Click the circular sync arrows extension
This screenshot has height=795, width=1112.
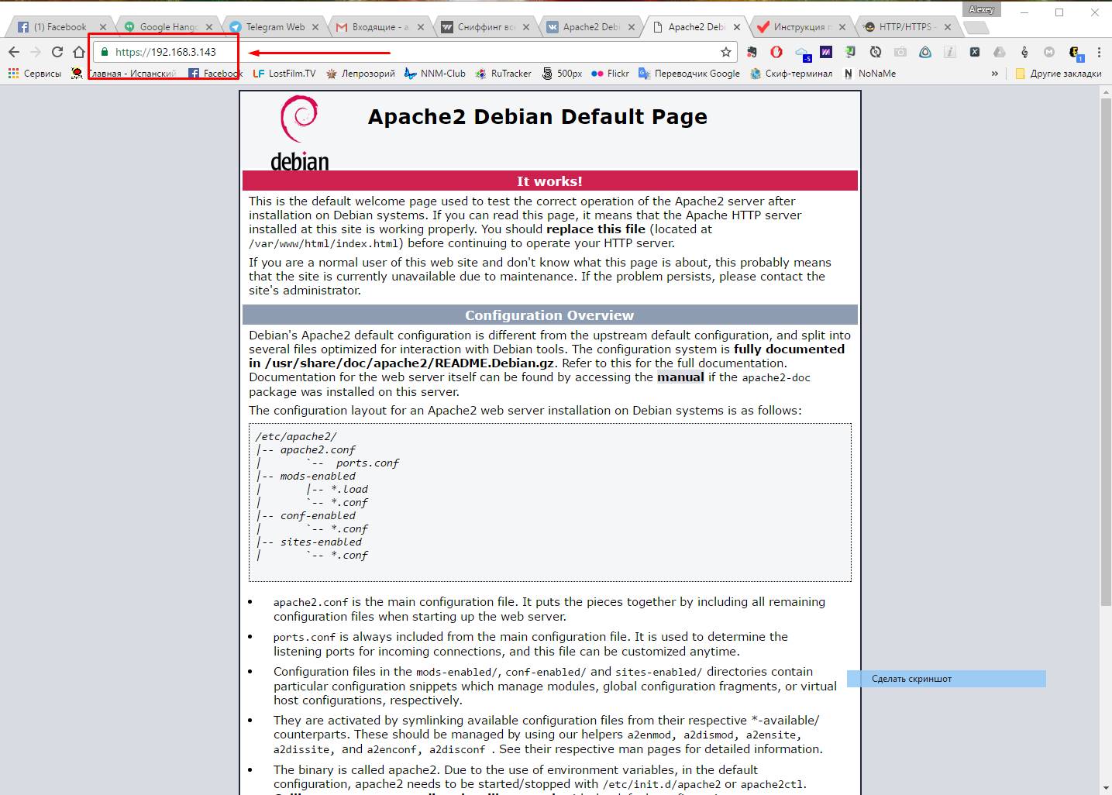pyautogui.click(x=876, y=52)
